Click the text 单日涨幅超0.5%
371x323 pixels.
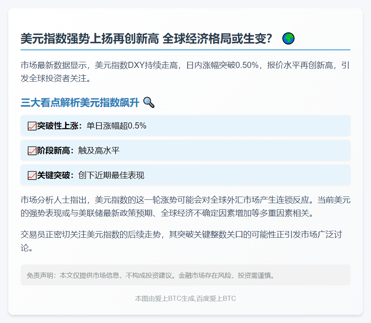click(116, 126)
